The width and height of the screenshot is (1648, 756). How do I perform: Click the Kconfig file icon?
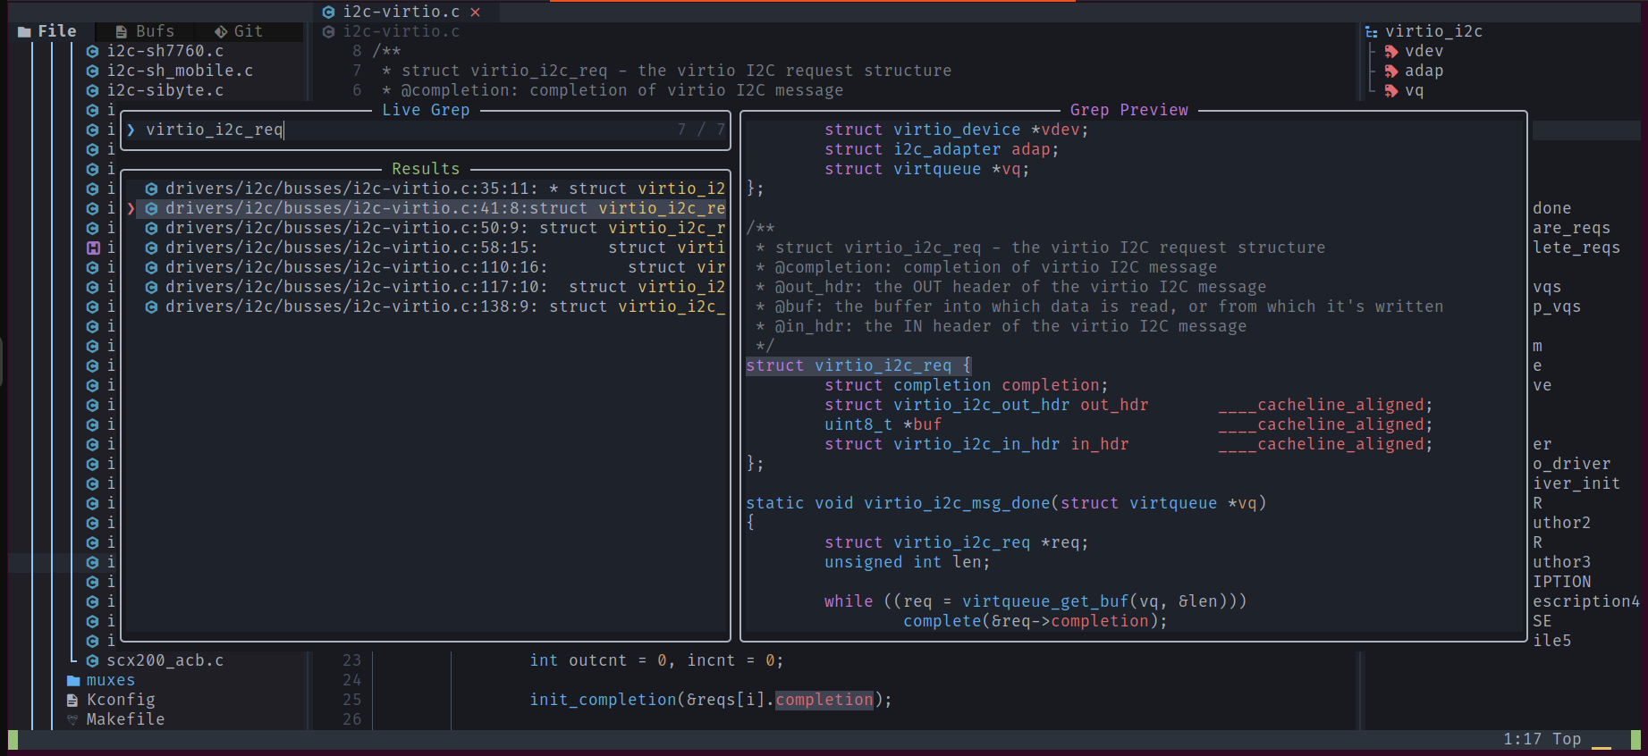pos(72,701)
